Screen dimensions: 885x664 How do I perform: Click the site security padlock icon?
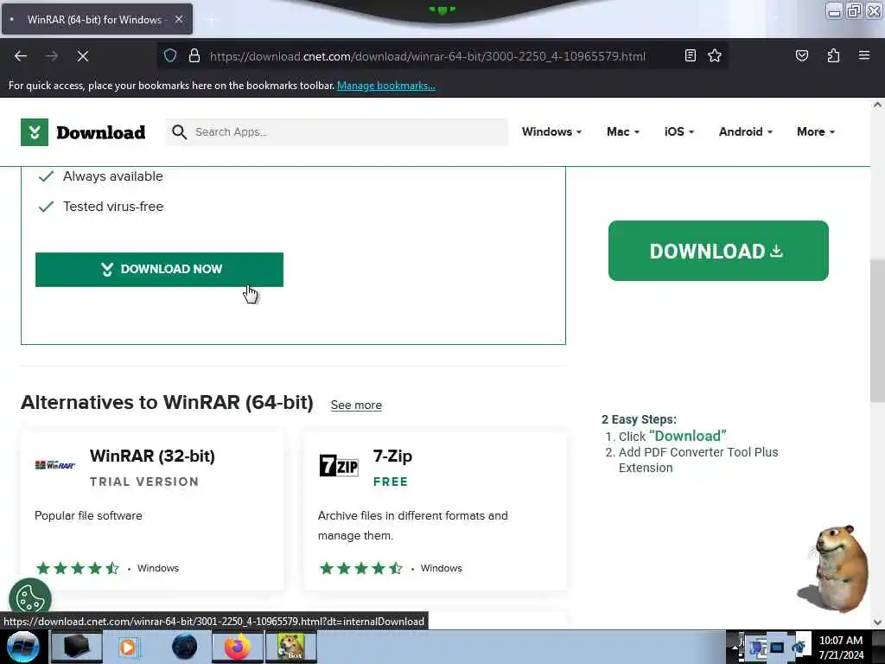[194, 56]
